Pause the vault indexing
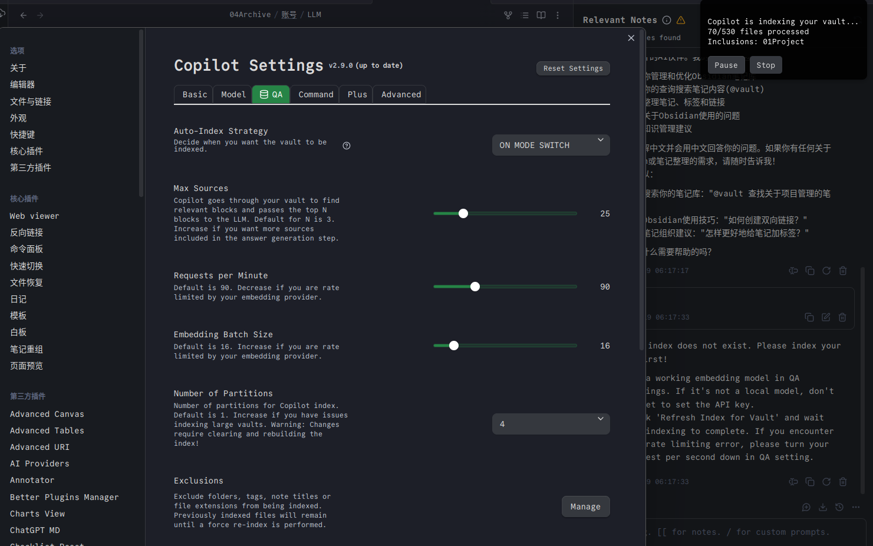873x546 pixels. pyautogui.click(x=726, y=65)
